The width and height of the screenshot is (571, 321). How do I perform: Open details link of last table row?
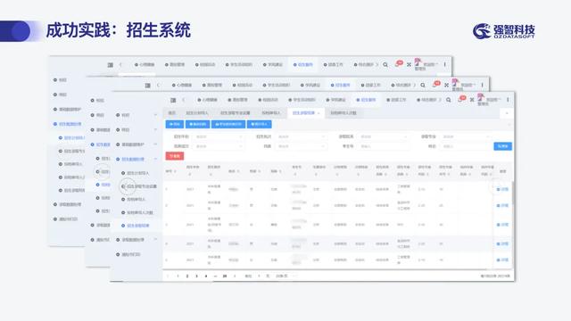pyautogui.click(x=502, y=259)
